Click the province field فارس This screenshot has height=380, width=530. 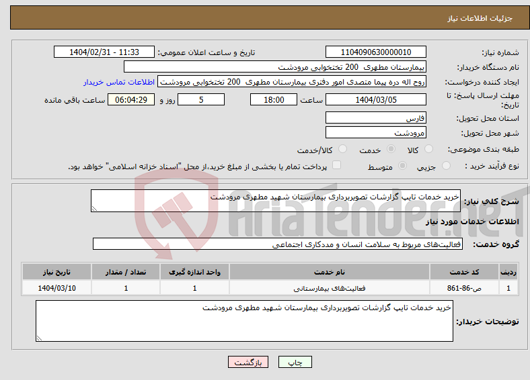tap(376, 117)
